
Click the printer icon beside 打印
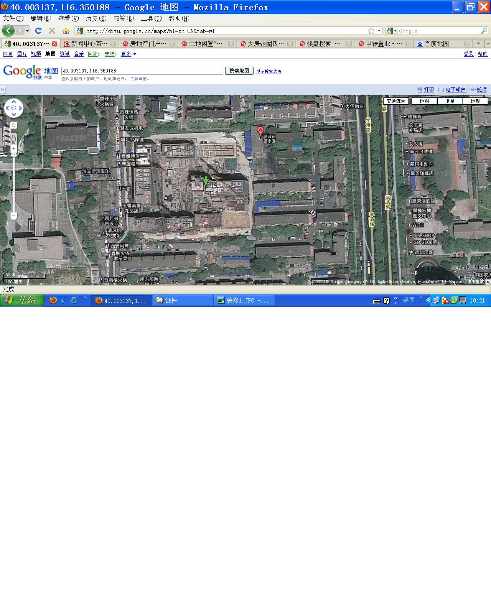coord(420,90)
